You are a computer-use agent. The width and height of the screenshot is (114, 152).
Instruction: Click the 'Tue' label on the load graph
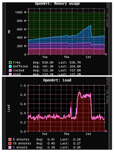[x=45, y=134]
